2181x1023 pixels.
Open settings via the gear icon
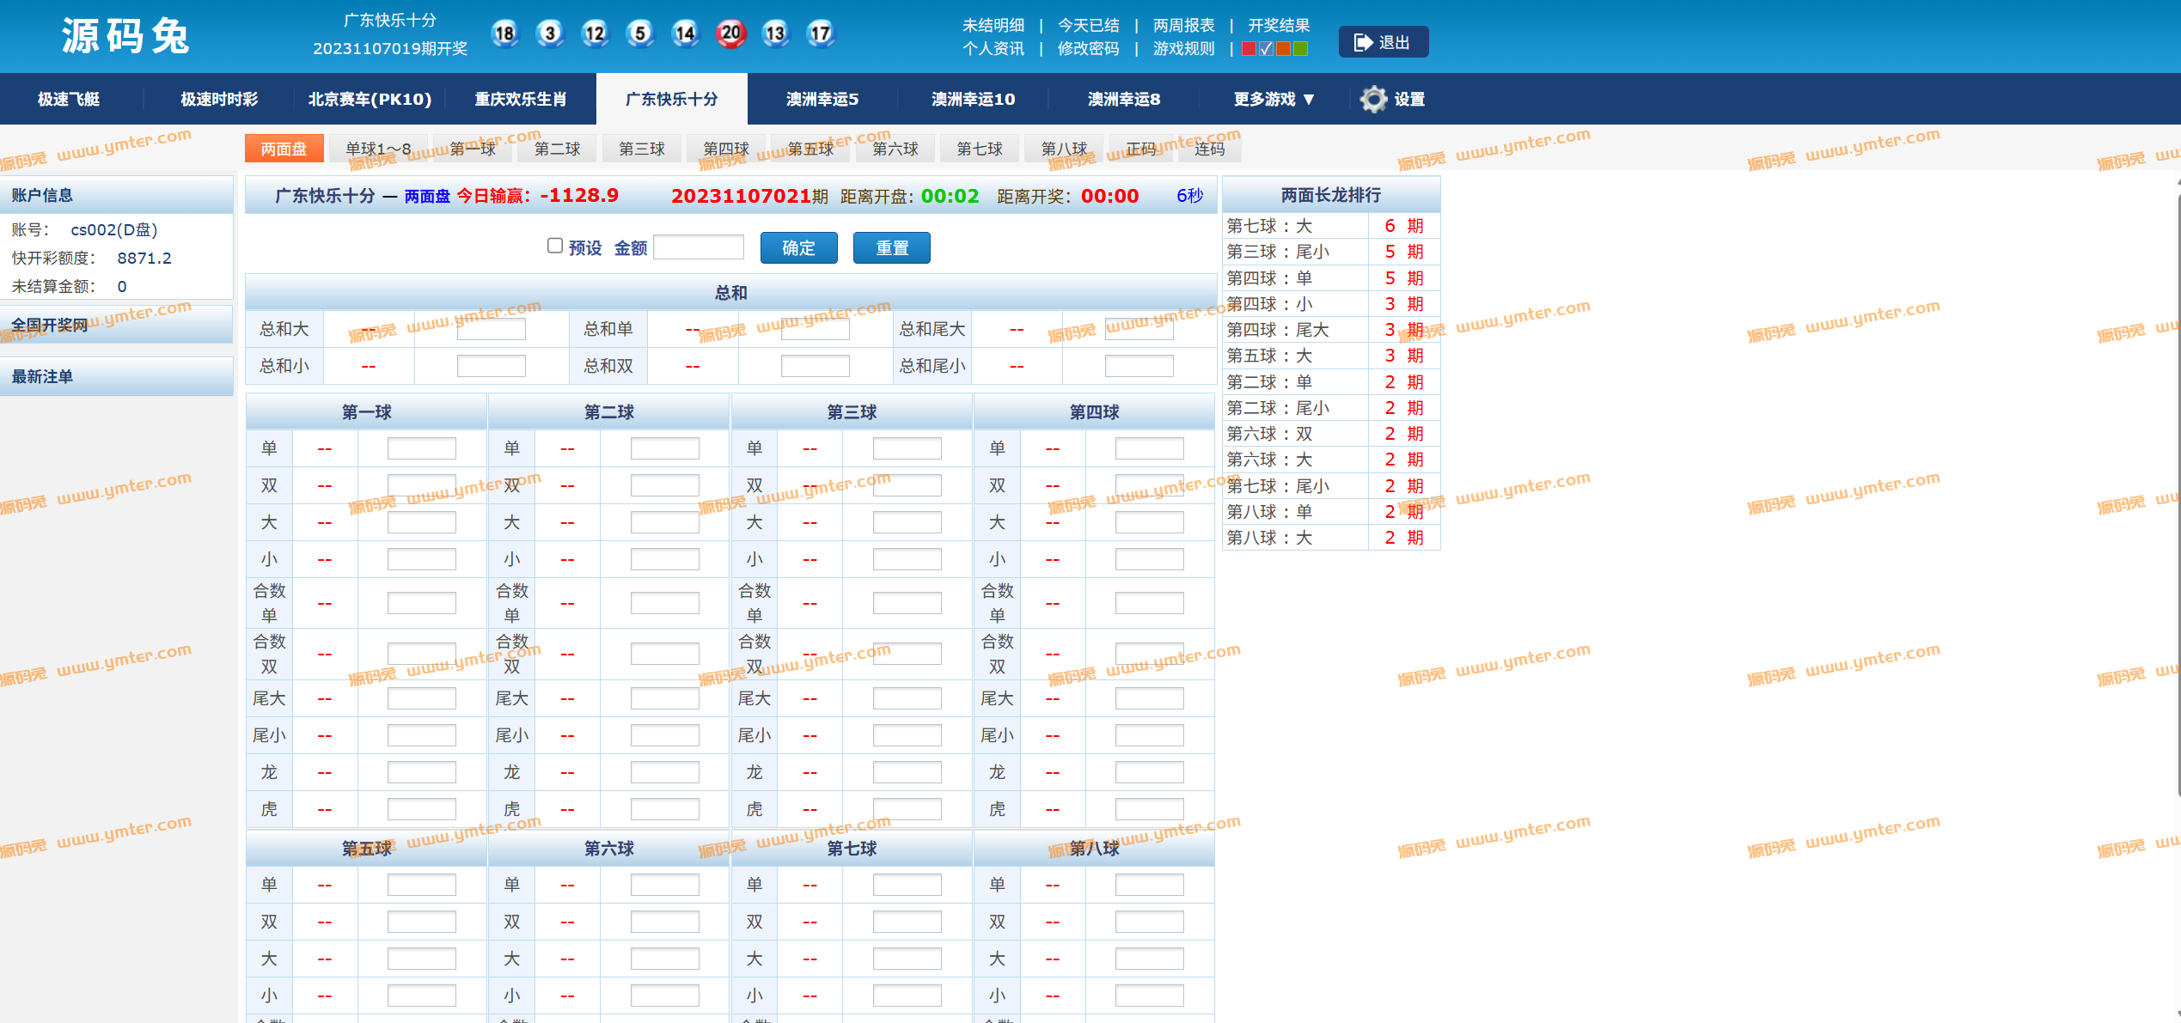pos(1373,100)
